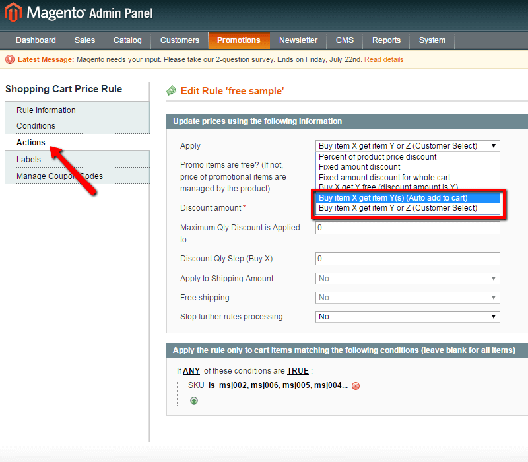Click the Discount Qty Step input field
Screen dimensions: 528x462
[407, 259]
